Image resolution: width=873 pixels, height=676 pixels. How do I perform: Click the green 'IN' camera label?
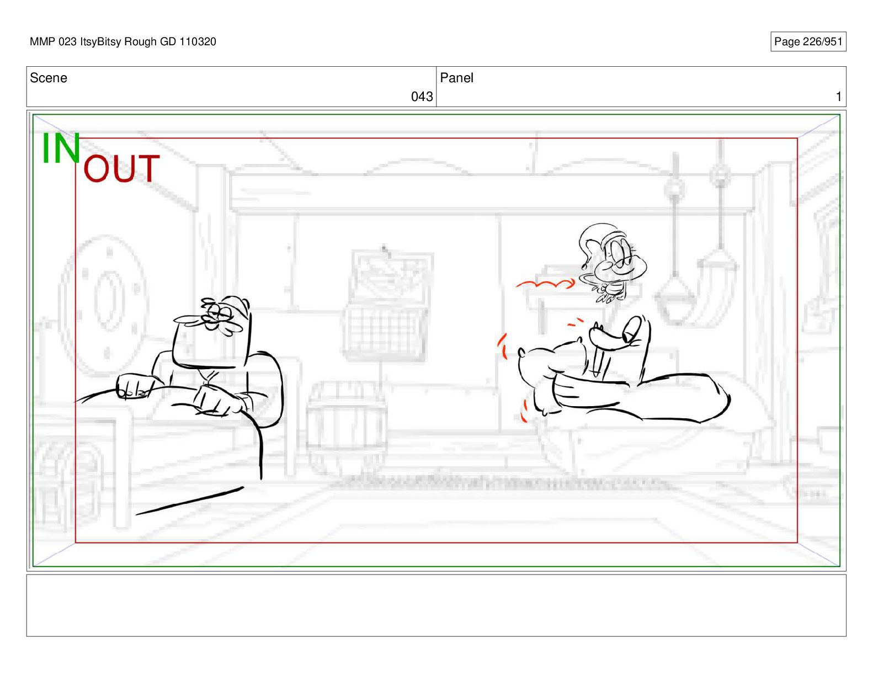point(61,148)
